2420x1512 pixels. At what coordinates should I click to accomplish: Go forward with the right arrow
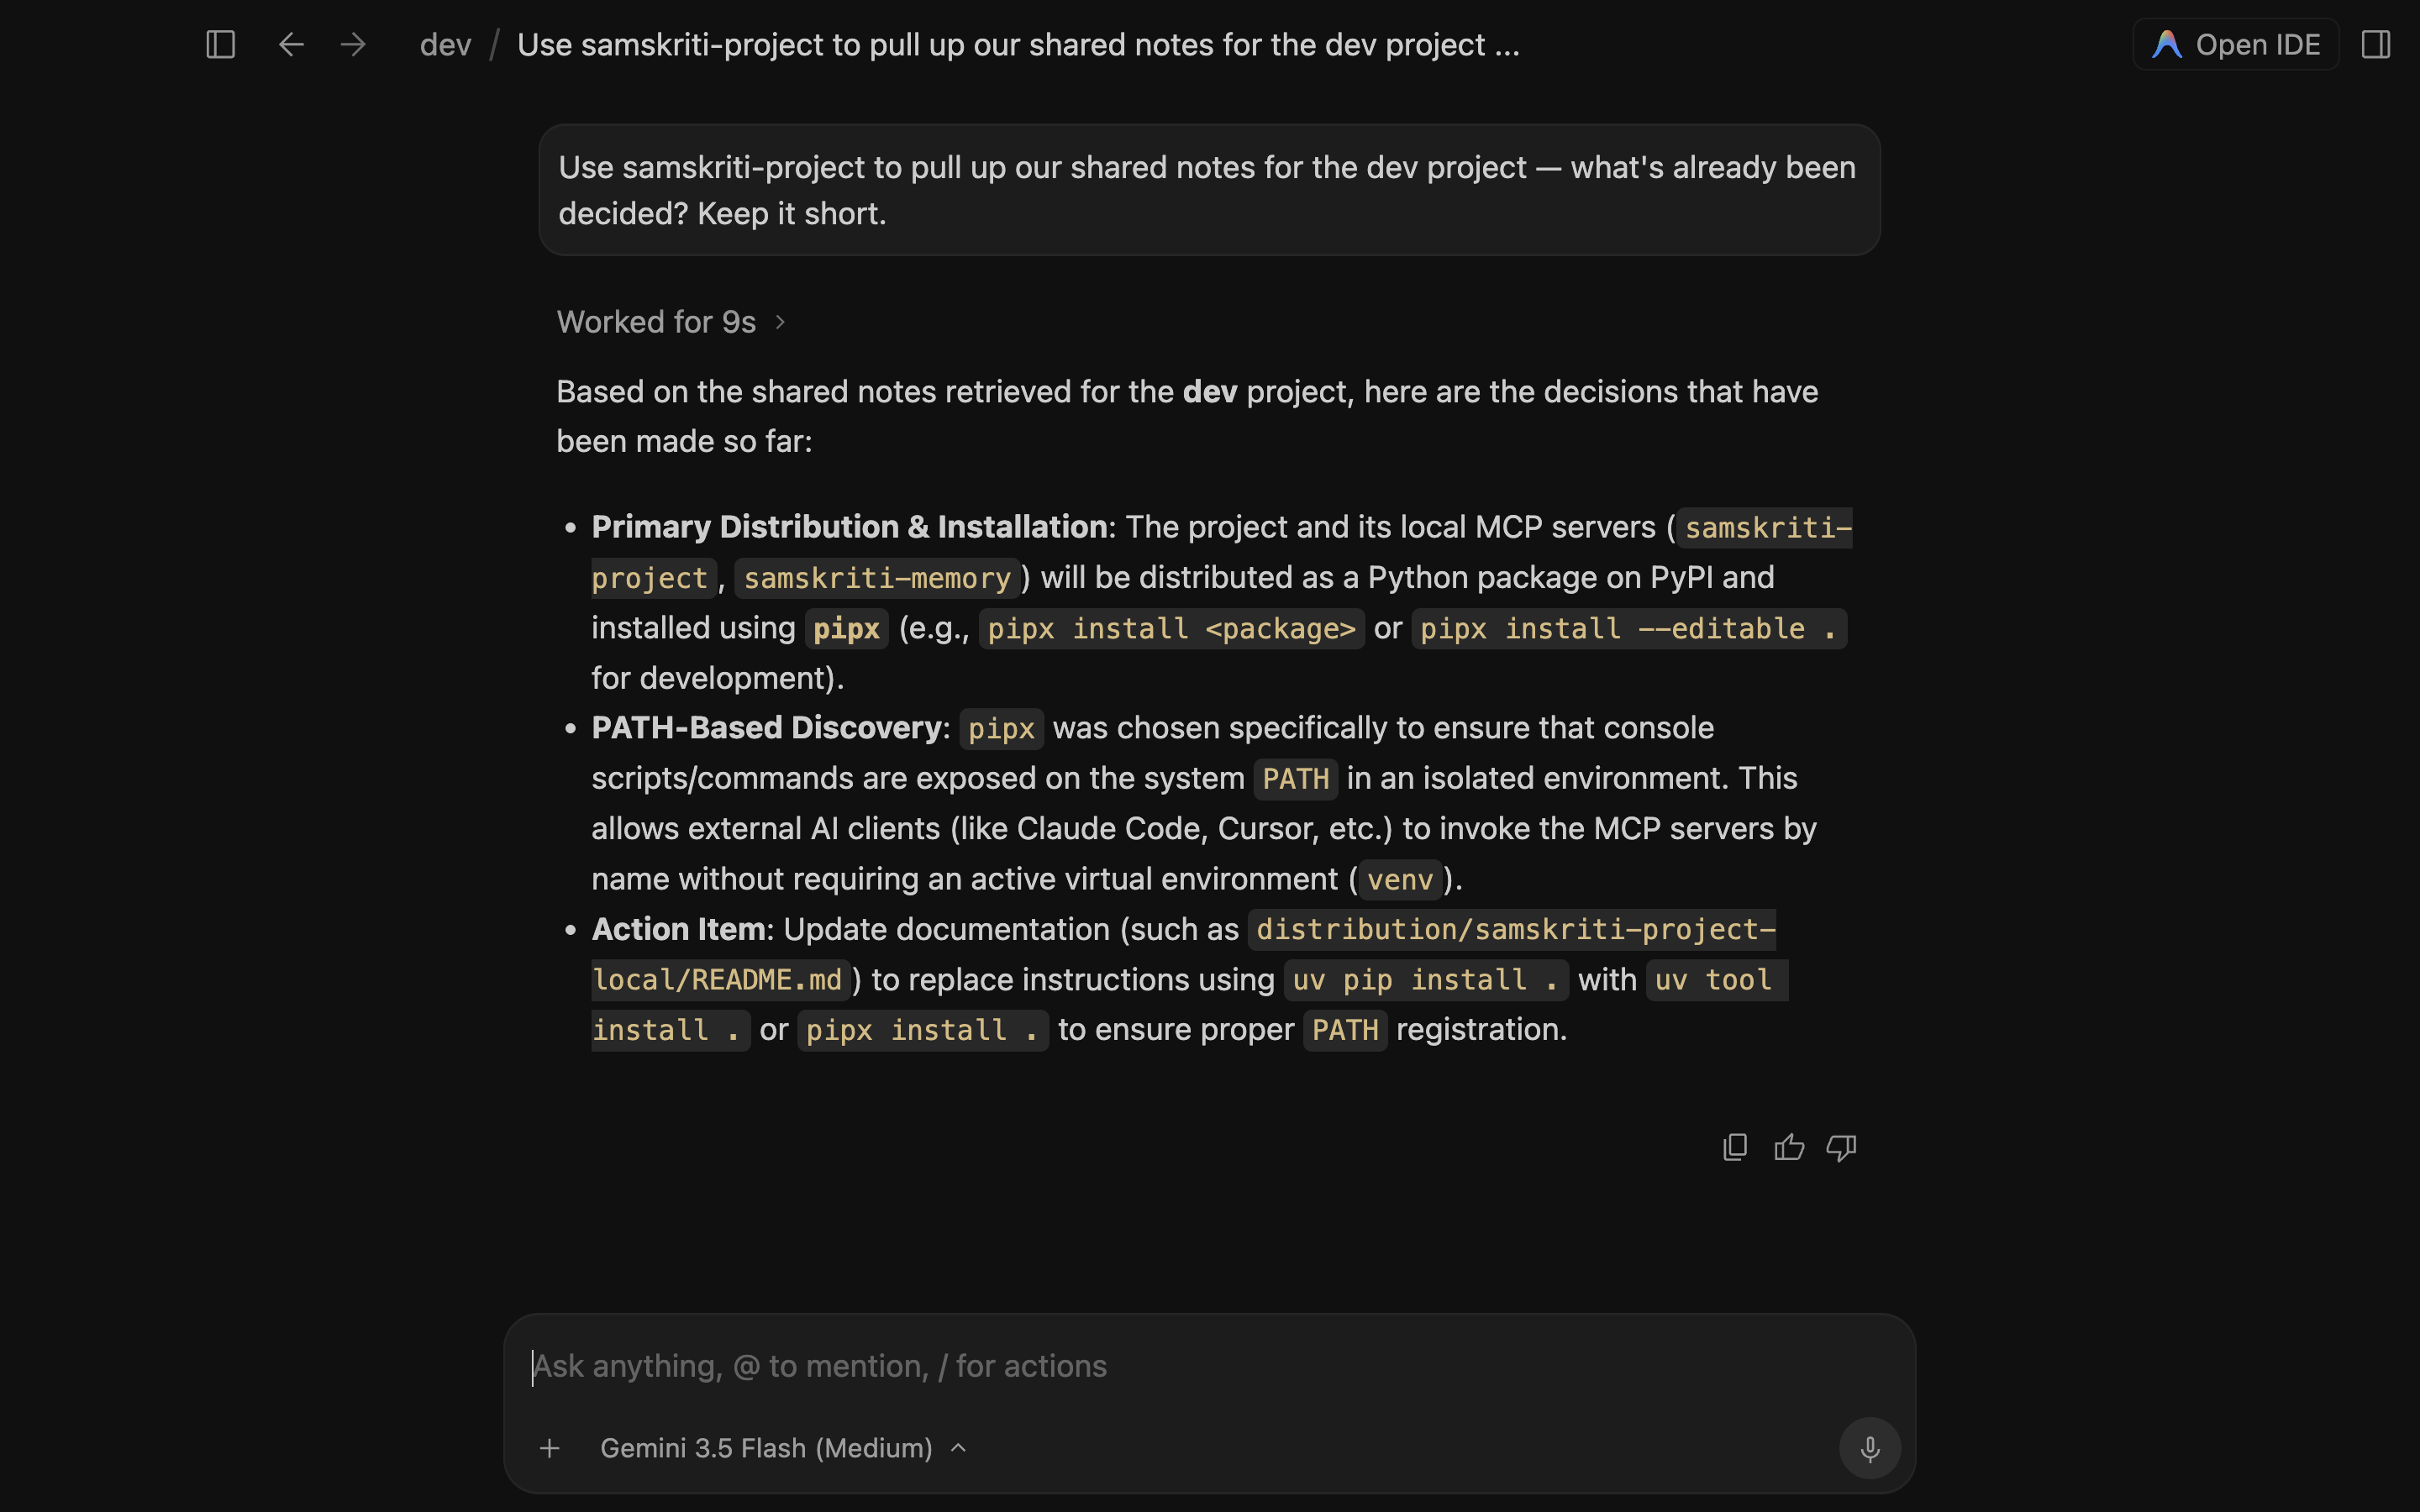353,45
